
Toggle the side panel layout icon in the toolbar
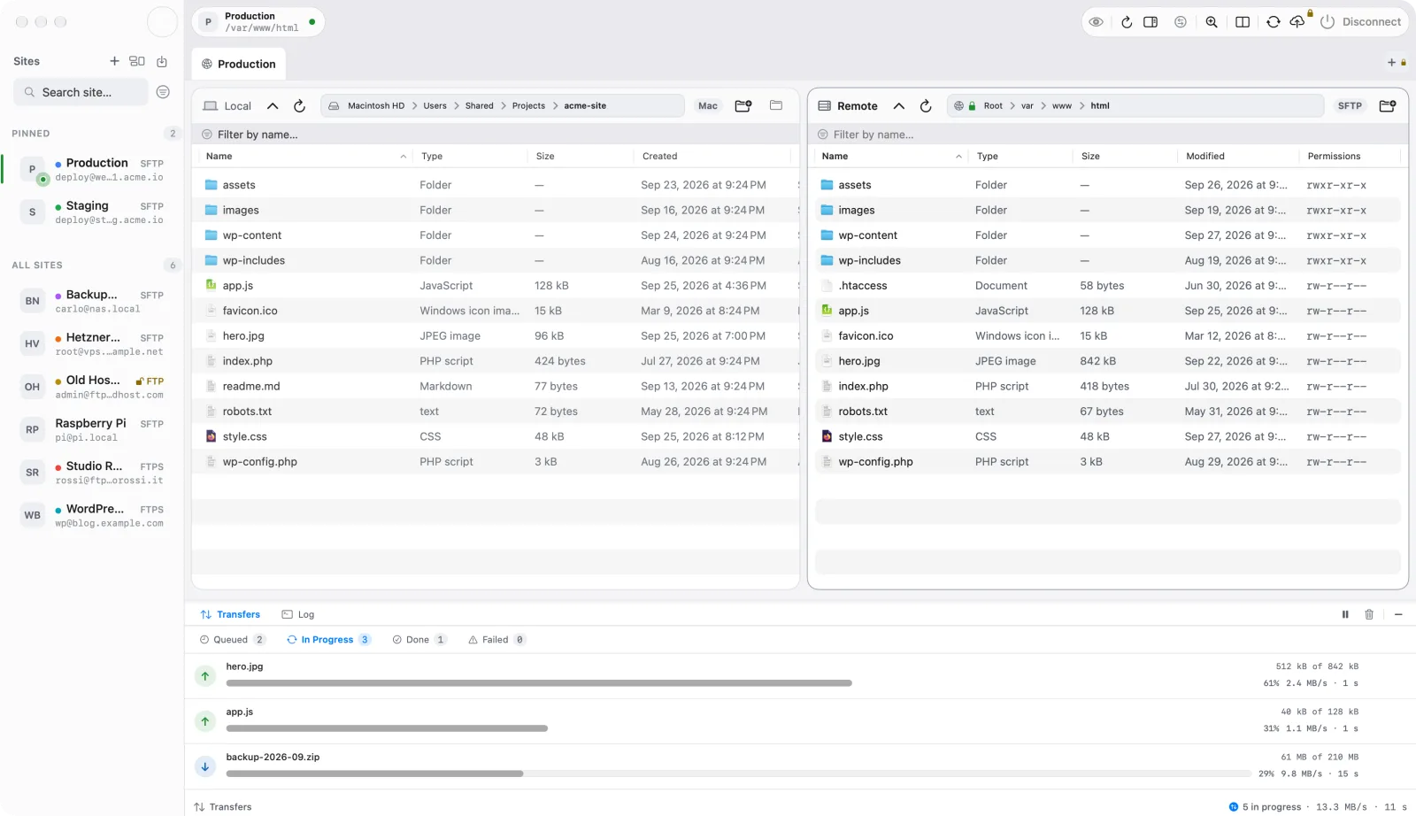coord(1150,22)
